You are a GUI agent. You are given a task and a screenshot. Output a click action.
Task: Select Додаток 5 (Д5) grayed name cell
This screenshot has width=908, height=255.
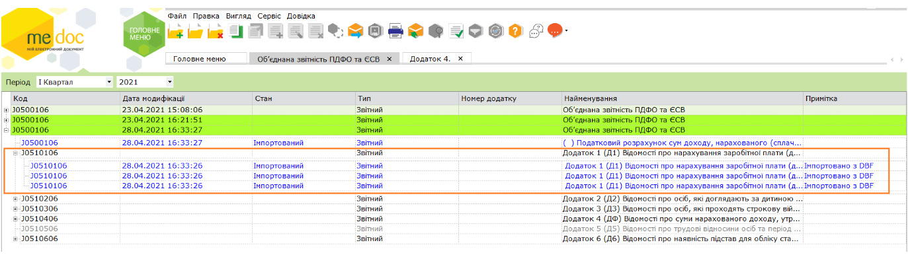click(682, 229)
